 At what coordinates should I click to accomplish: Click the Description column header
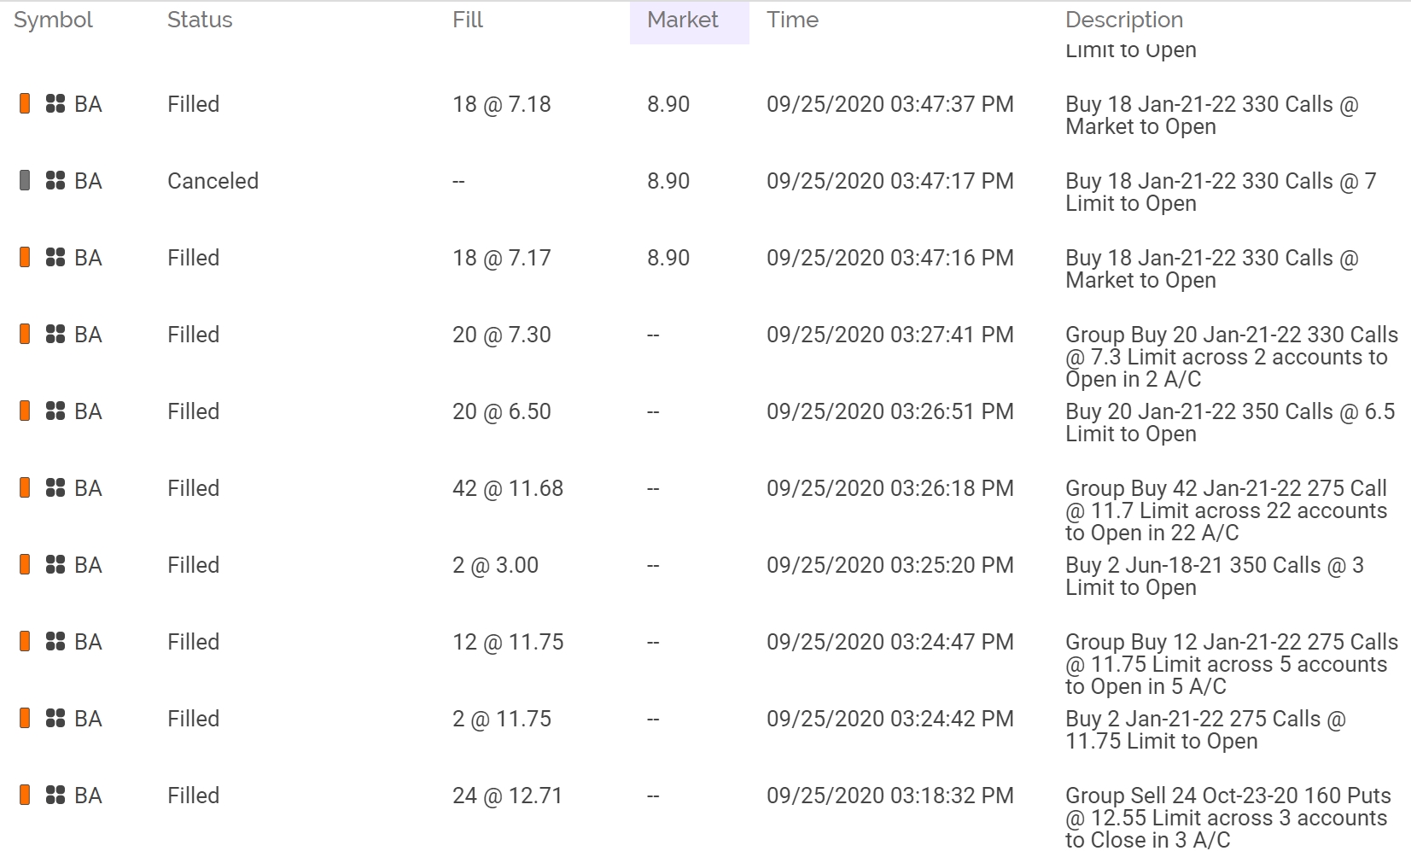click(1123, 20)
